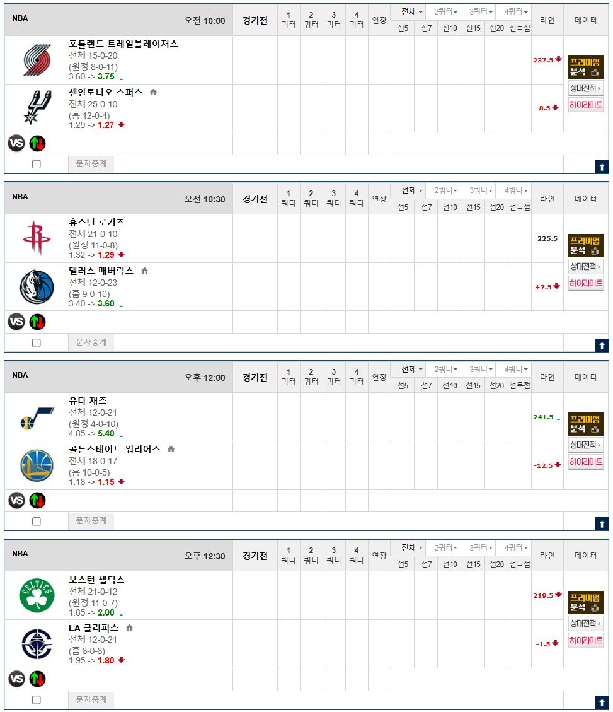613x712 pixels.
Task: Tick the checkbox for the Trail Blazers–Spurs game
Action: pyautogui.click(x=36, y=164)
